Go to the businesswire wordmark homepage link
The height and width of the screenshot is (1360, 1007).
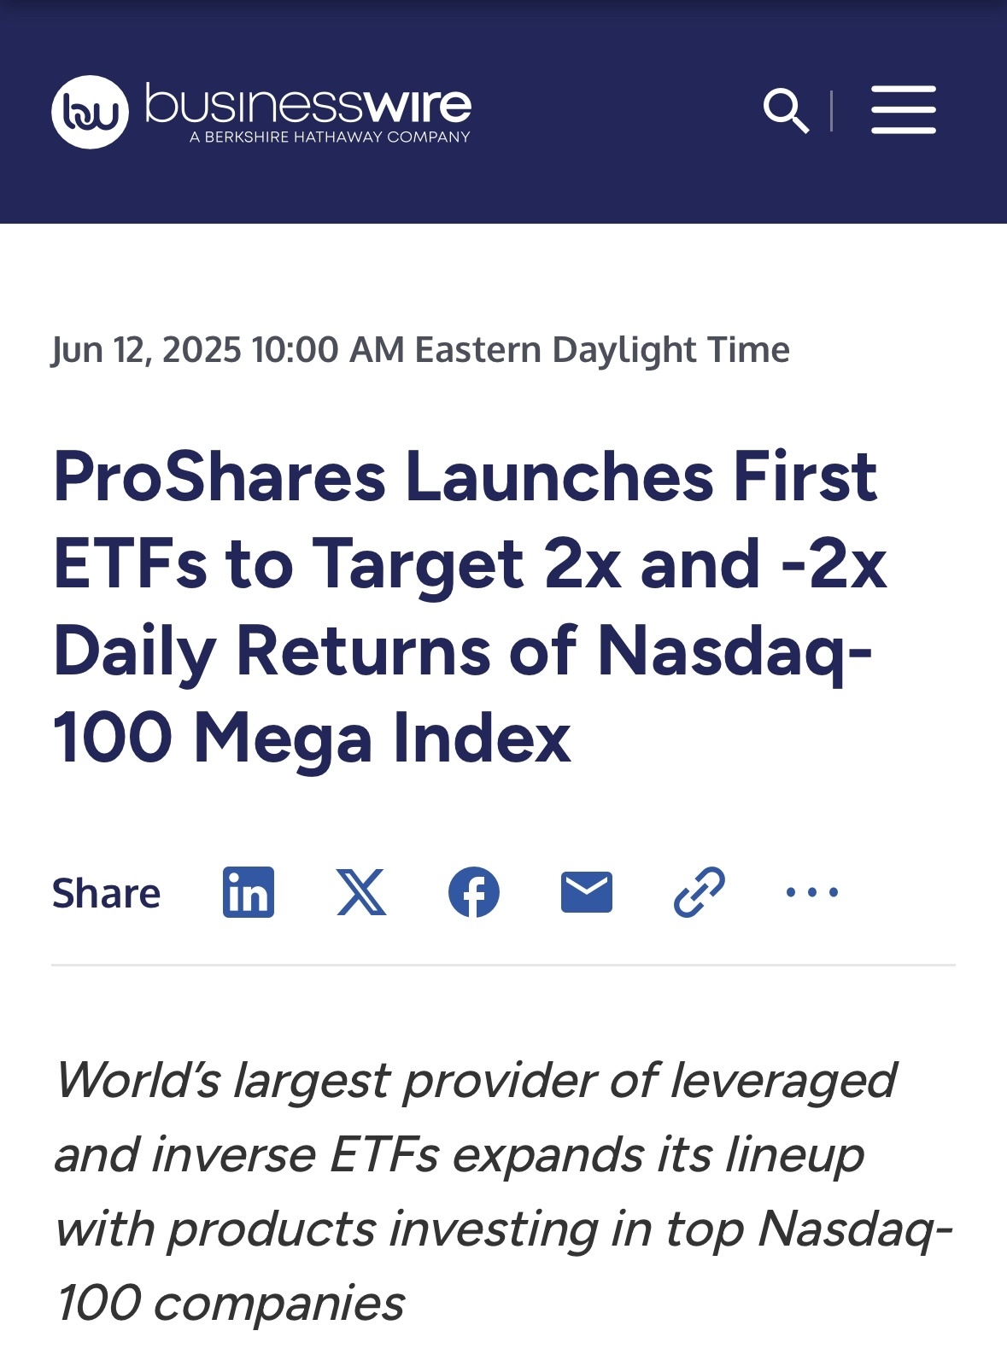click(308, 104)
